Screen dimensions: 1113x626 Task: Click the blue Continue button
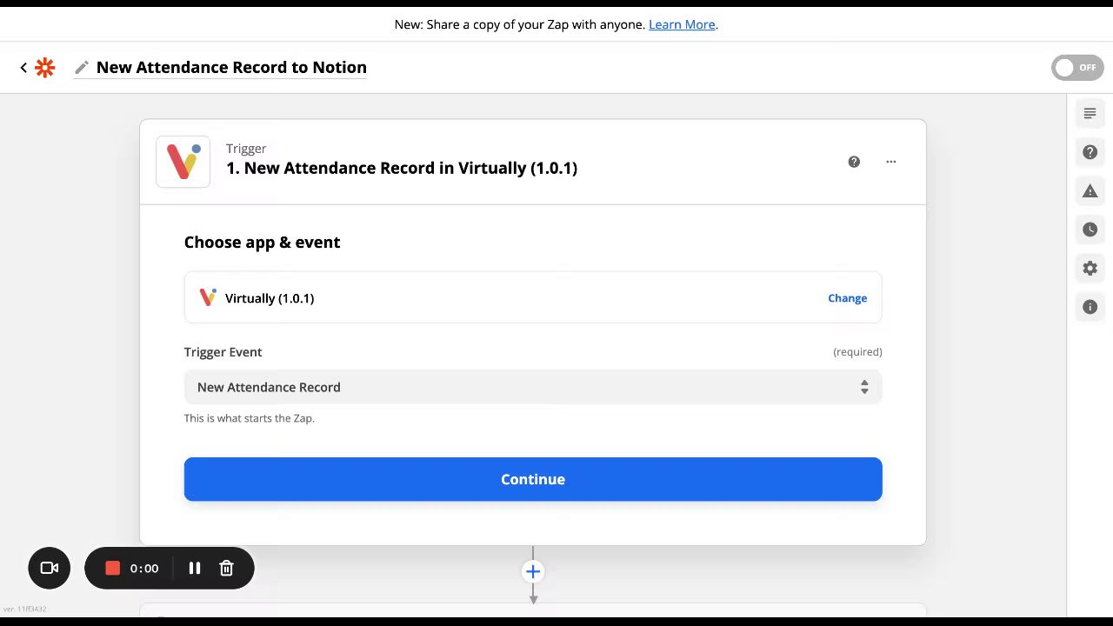point(533,479)
